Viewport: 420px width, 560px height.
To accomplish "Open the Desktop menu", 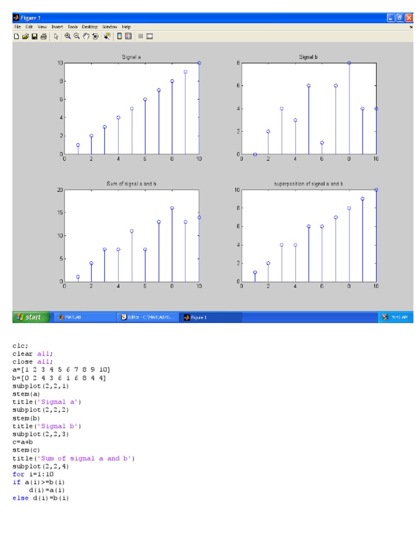I will tap(90, 27).
